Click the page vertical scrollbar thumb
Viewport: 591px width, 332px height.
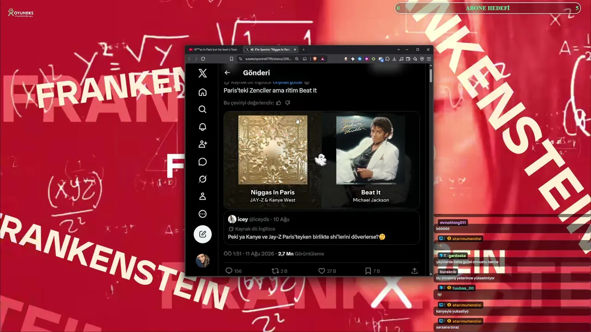(x=431, y=75)
